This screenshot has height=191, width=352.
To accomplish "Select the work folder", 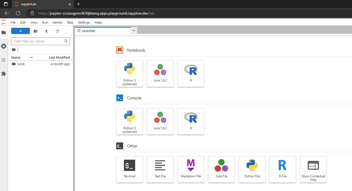I will click(40, 64).
